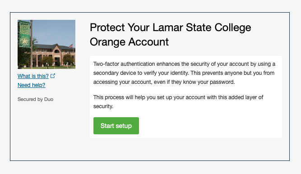The width and height of the screenshot is (301, 174).
Task: Click the "This process will help you" paragraph
Action: pyautogui.click(x=178, y=102)
